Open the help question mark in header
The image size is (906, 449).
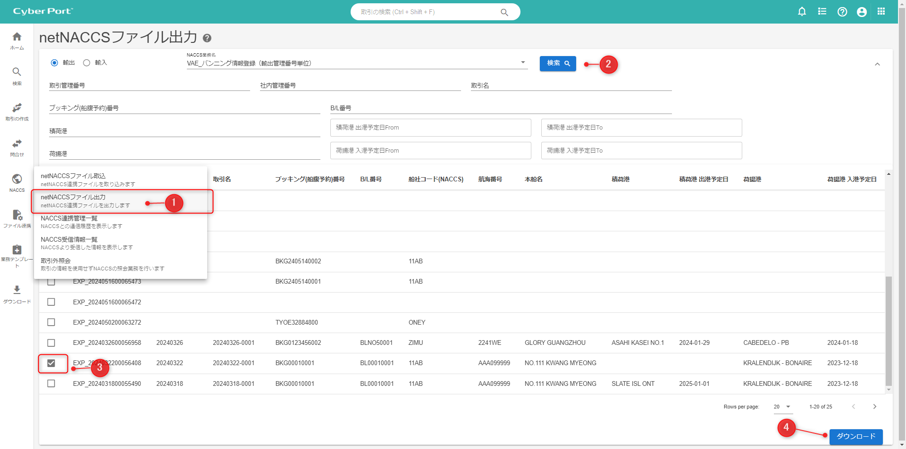click(x=842, y=12)
